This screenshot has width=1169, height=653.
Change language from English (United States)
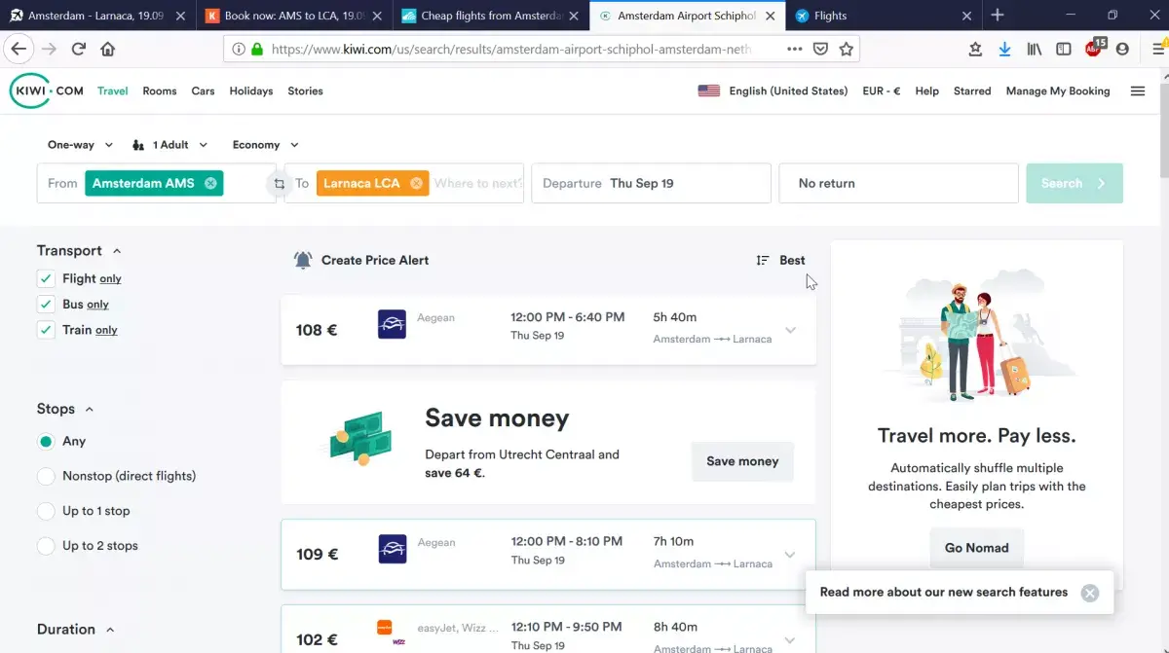pos(773,91)
